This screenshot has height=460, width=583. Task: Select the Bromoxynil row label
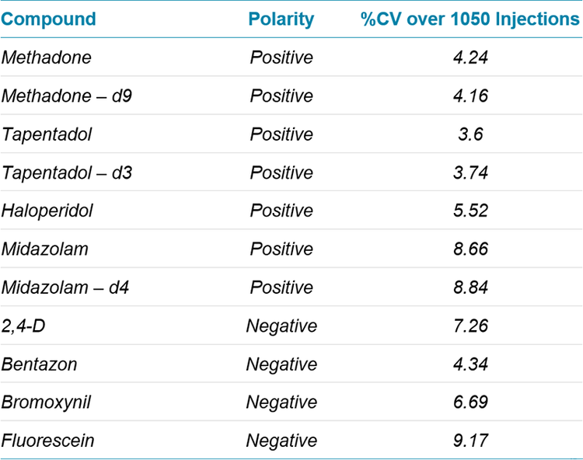pos(44,402)
